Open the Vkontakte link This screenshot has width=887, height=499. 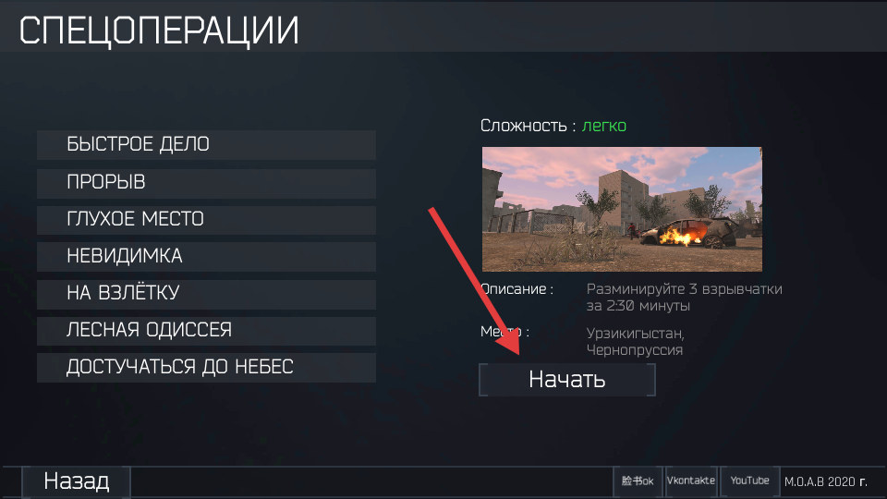[691, 481]
